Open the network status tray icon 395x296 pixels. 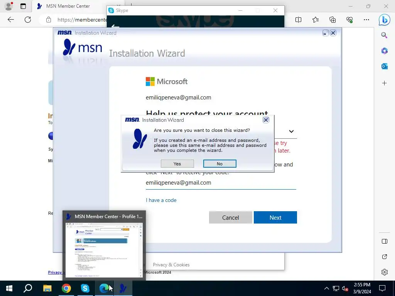point(336,288)
